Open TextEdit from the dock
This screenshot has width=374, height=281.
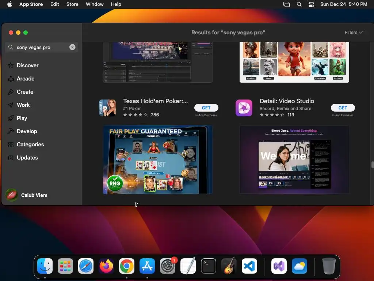pyautogui.click(x=188, y=266)
